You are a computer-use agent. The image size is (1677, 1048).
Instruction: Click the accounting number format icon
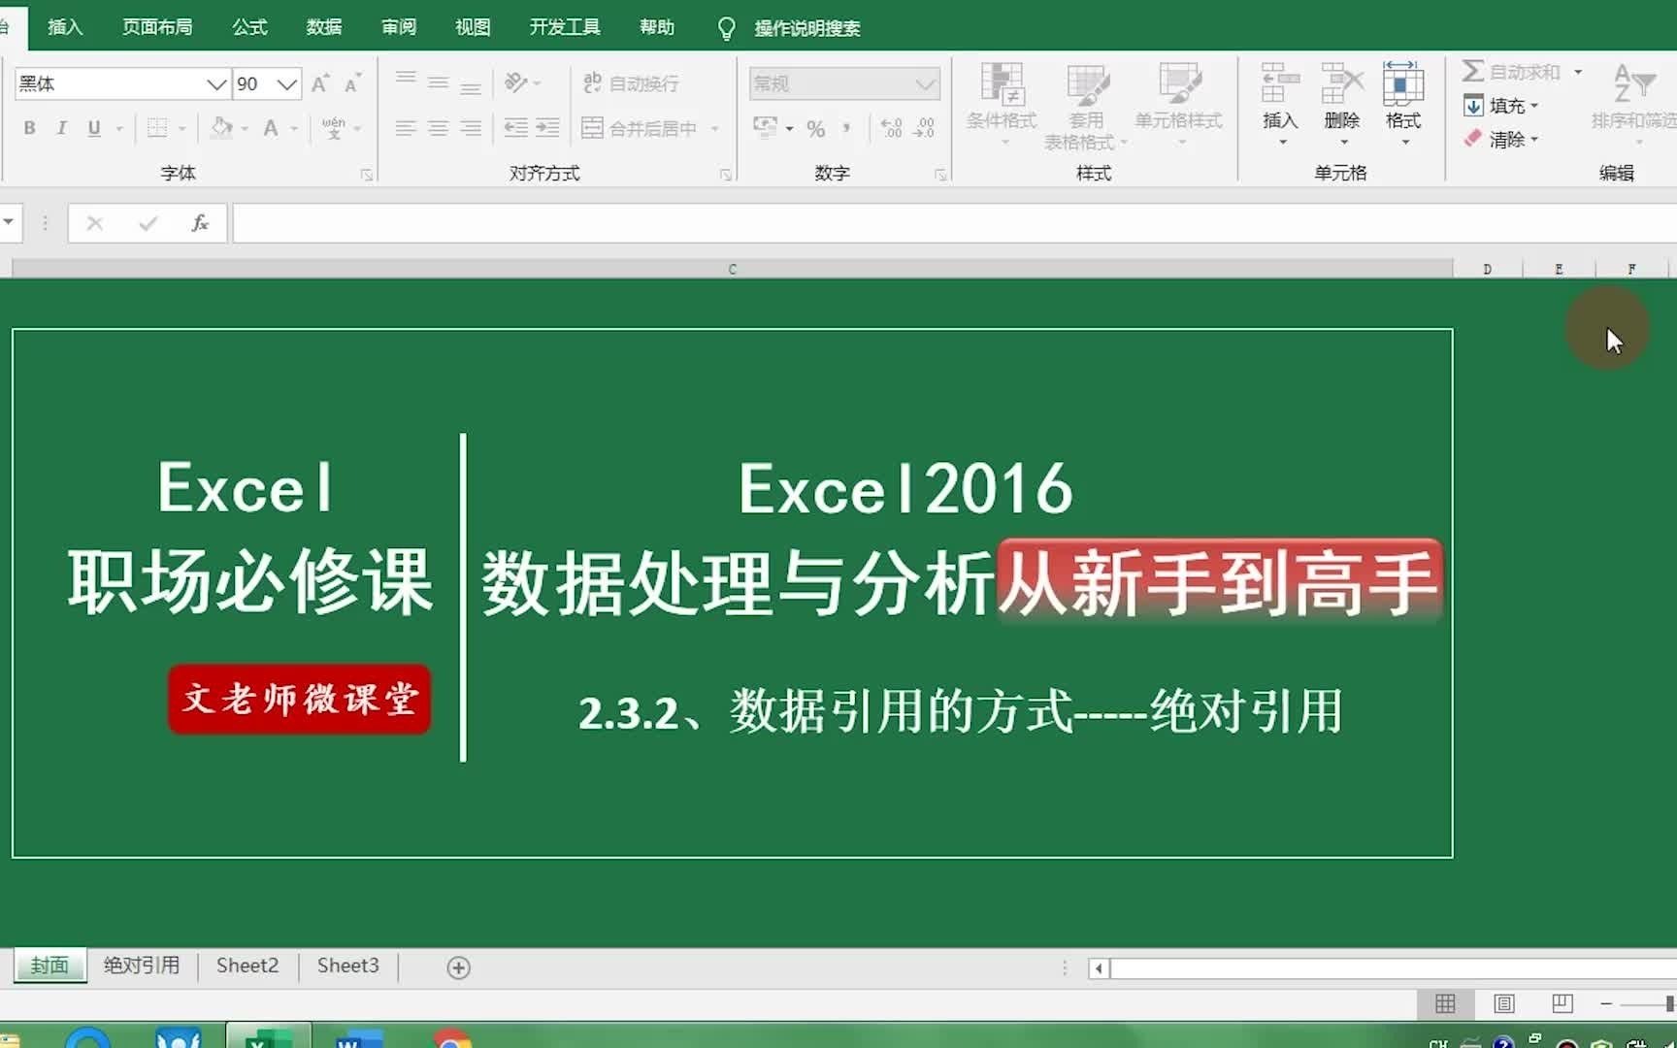[766, 127]
